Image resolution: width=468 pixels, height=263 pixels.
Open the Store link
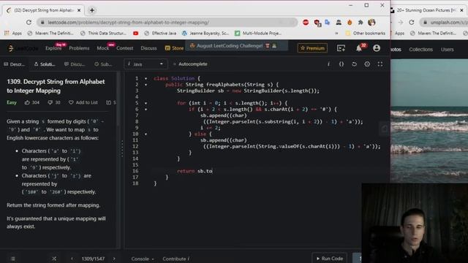coord(174,48)
